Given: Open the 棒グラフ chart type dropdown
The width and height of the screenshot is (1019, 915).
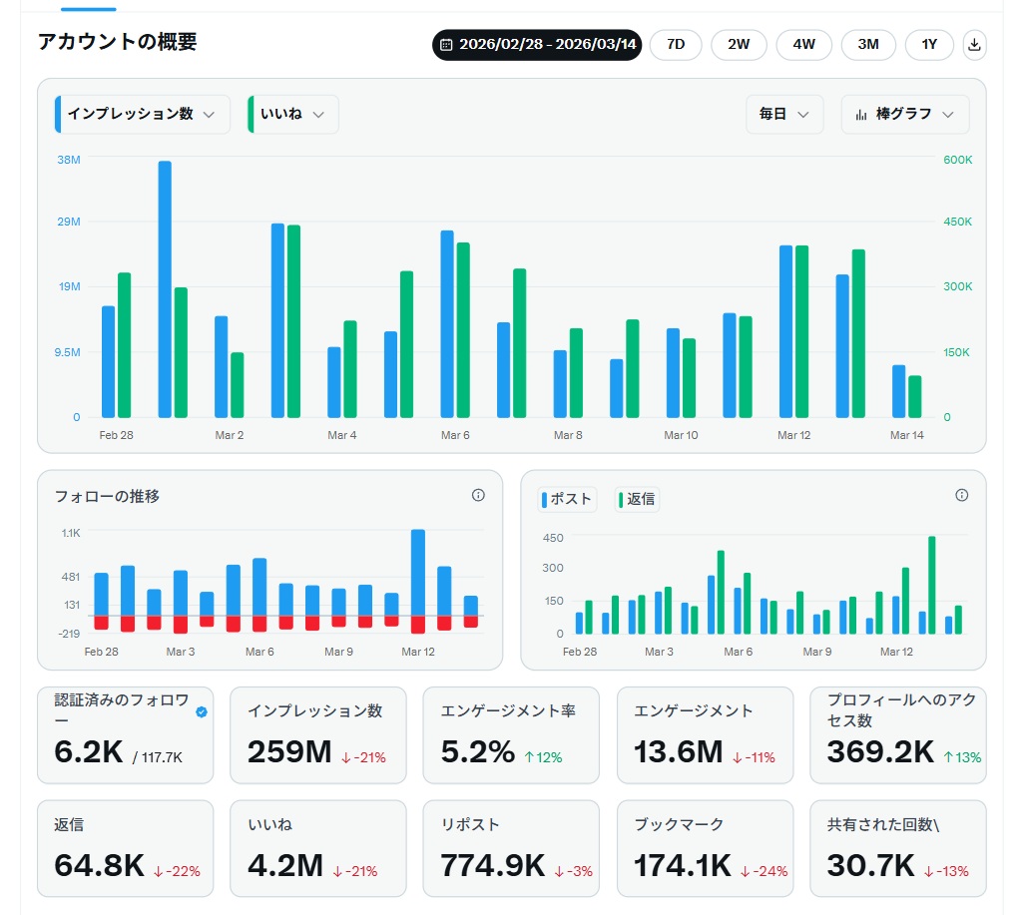Looking at the screenshot, I should coord(904,114).
